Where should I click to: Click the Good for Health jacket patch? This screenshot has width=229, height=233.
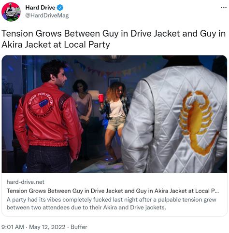(x=41, y=105)
